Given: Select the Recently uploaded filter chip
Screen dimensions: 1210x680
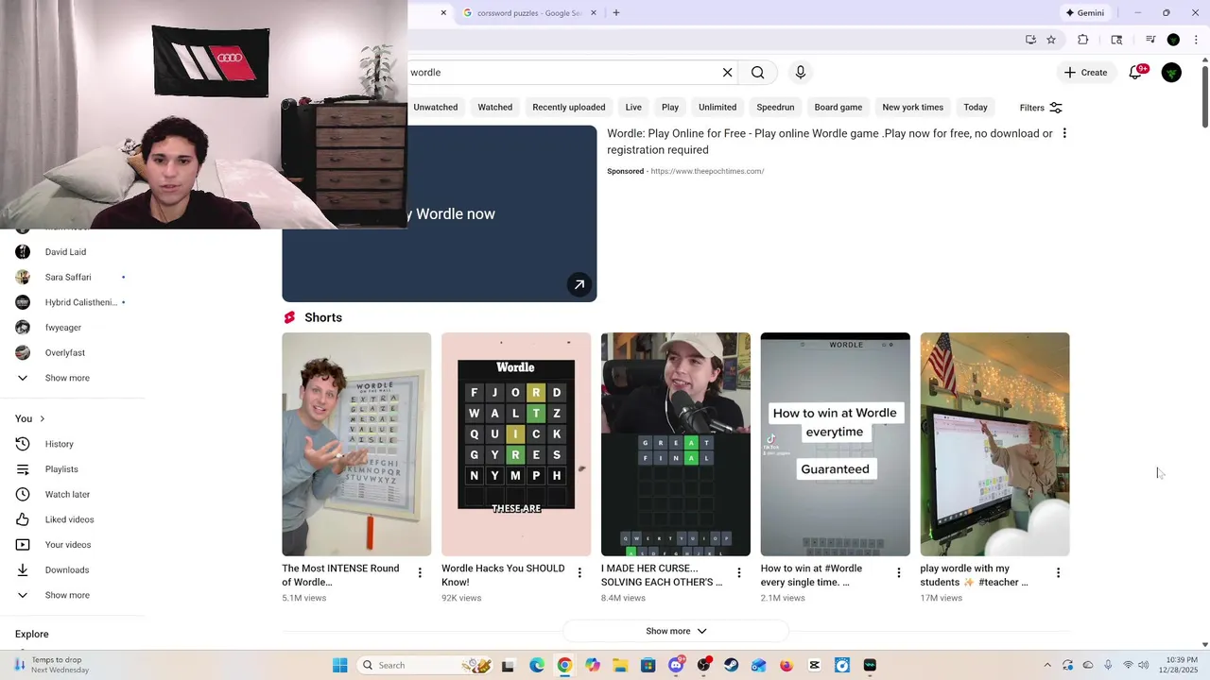Looking at the screenshot, I should click(569, 108).
